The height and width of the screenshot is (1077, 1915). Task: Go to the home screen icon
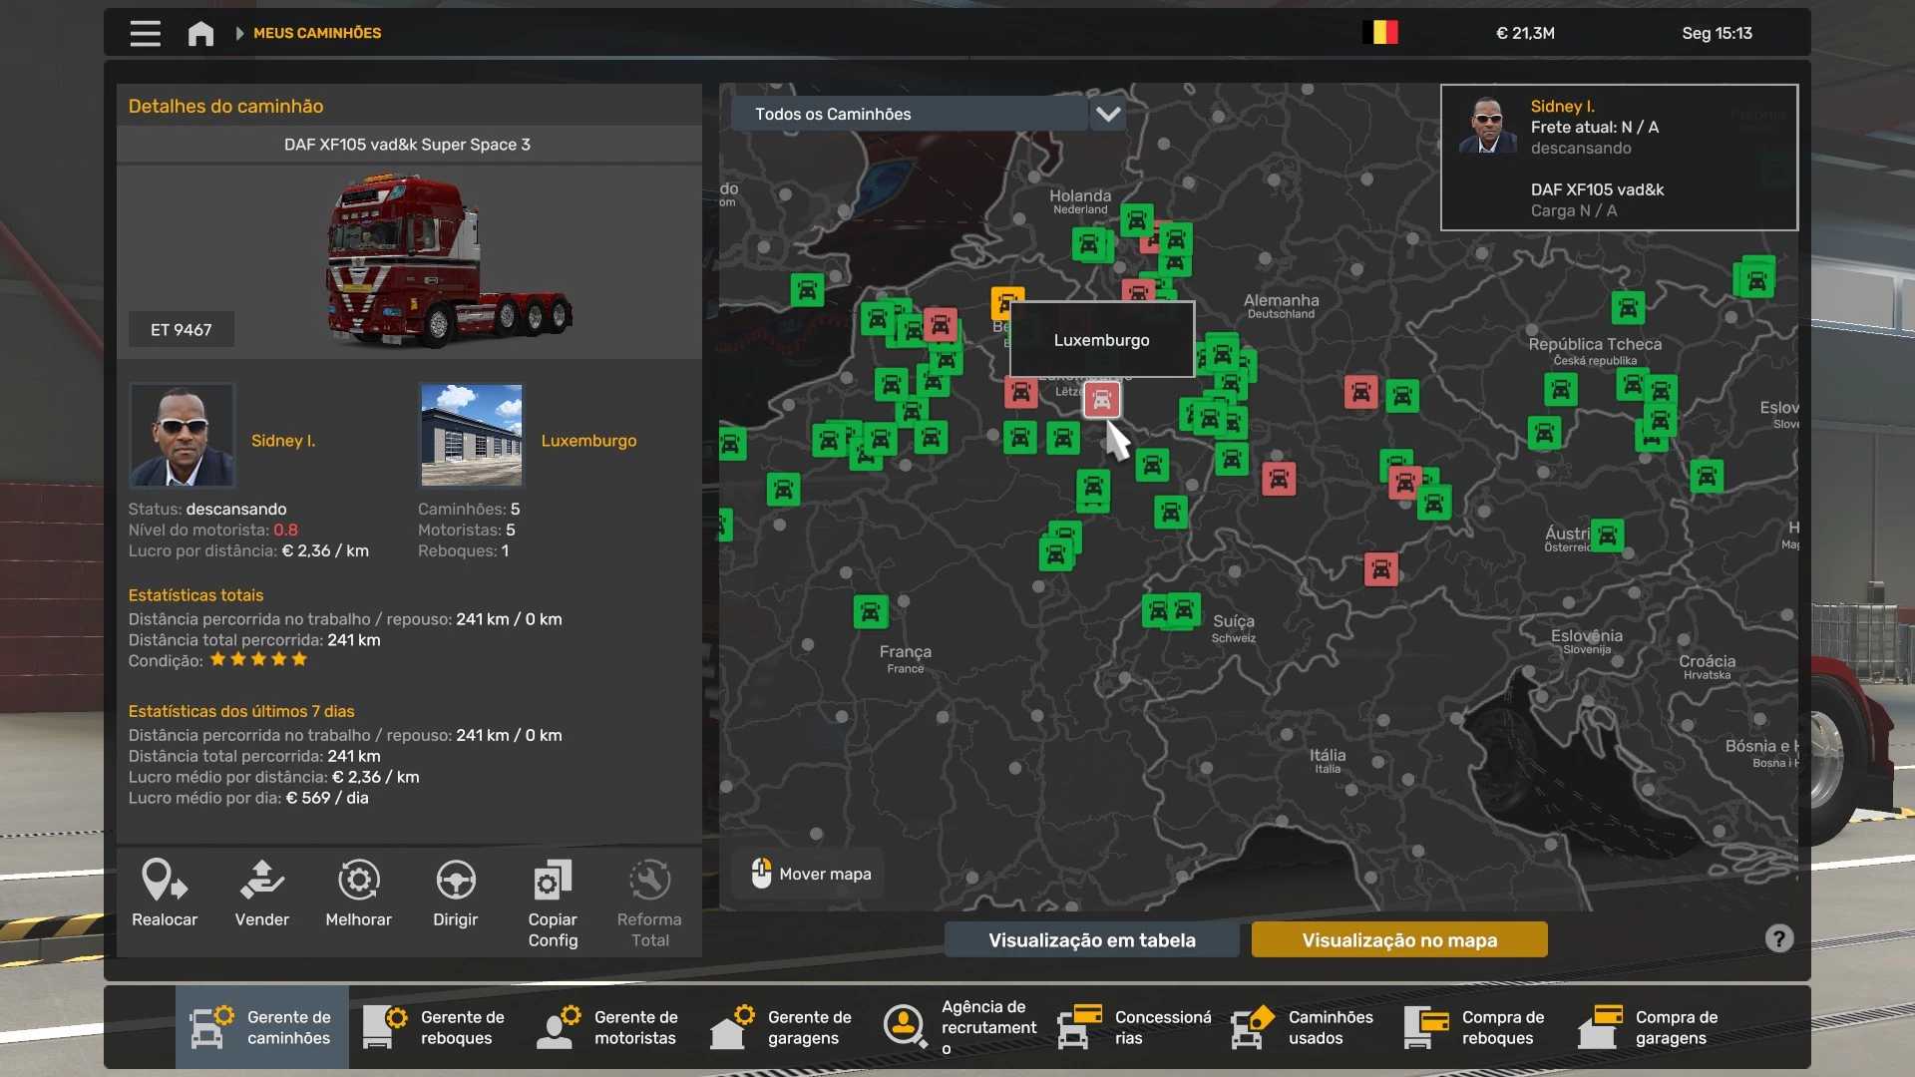coord(200,33)
